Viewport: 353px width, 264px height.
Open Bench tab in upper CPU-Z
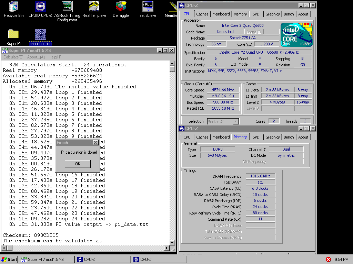pyautogui.click(x=289, y=14)
